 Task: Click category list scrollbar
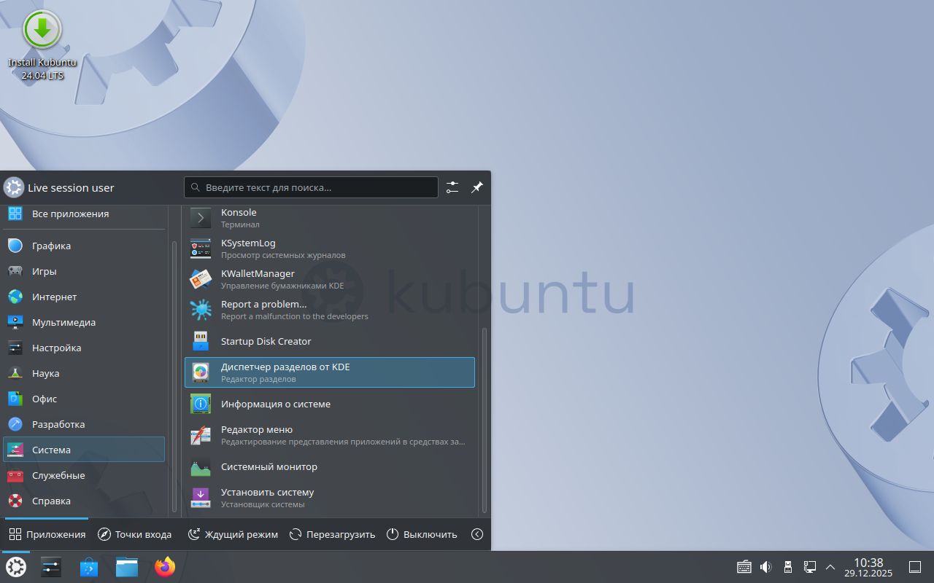[x=174, y=377]
